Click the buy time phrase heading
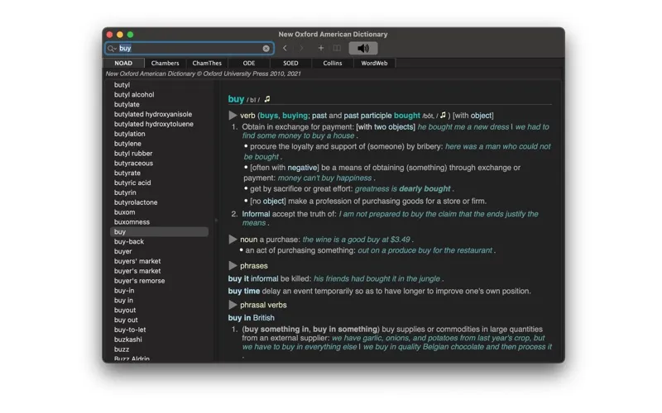Screen dimensions: 662x413 click(244, 292)
